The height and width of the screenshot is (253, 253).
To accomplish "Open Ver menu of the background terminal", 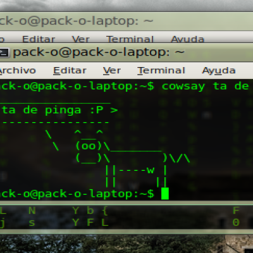I will pyautogui.click(x=80, y=39).
